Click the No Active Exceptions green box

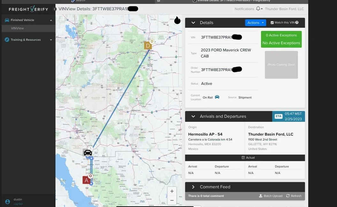281,39
